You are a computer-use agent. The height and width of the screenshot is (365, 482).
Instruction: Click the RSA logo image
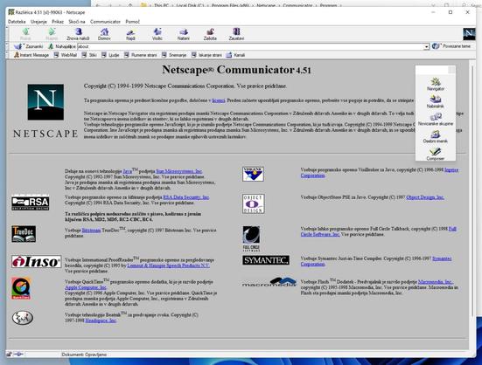(30, 203)
